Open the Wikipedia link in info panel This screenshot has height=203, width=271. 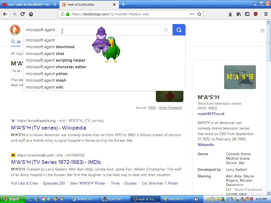coord(206,145)
